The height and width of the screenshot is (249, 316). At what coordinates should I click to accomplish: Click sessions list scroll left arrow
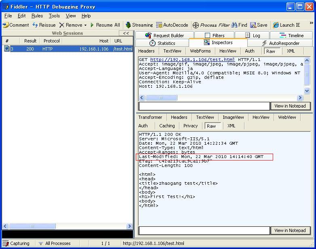click(x=5, y=226)
